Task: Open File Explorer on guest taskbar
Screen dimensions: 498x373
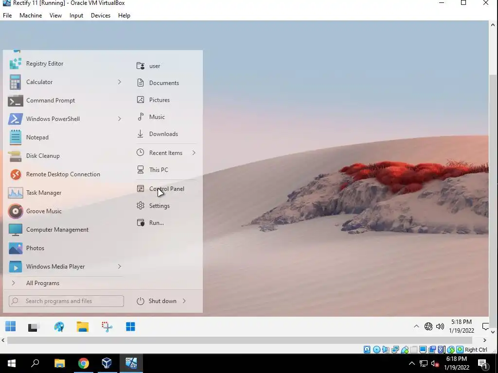Action: 83,327
